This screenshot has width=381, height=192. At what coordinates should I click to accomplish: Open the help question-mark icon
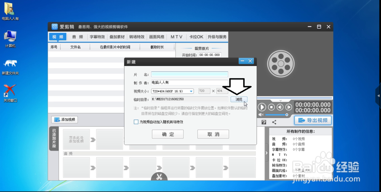[x=264, y=122]
